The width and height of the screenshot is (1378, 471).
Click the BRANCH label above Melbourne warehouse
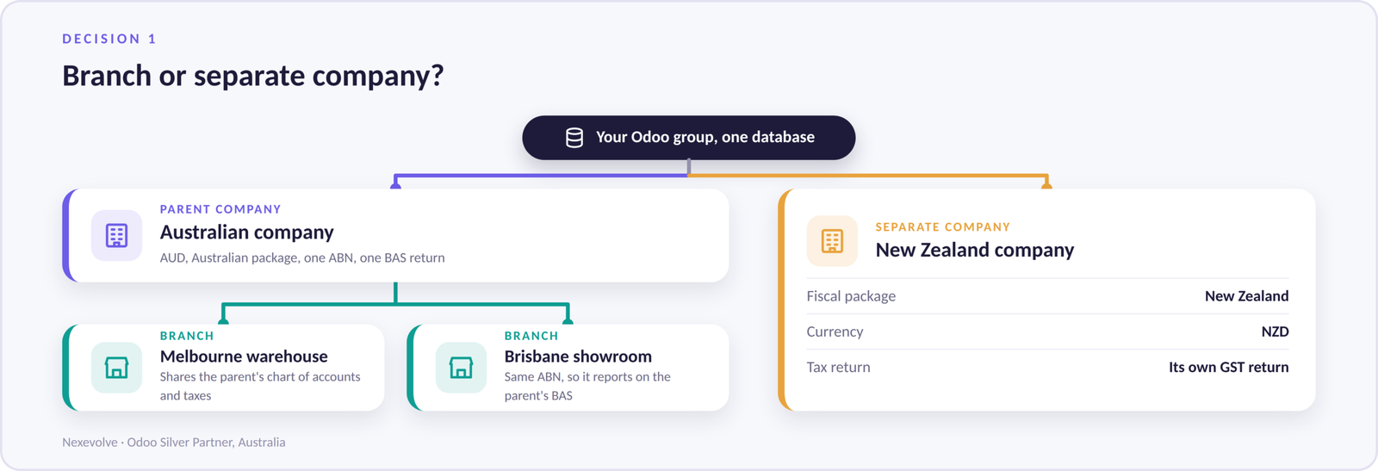(x=187, y=336)
